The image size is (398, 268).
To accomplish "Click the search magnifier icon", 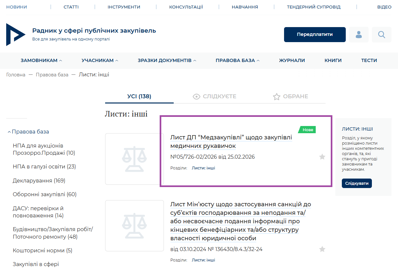I will point(381,35).
